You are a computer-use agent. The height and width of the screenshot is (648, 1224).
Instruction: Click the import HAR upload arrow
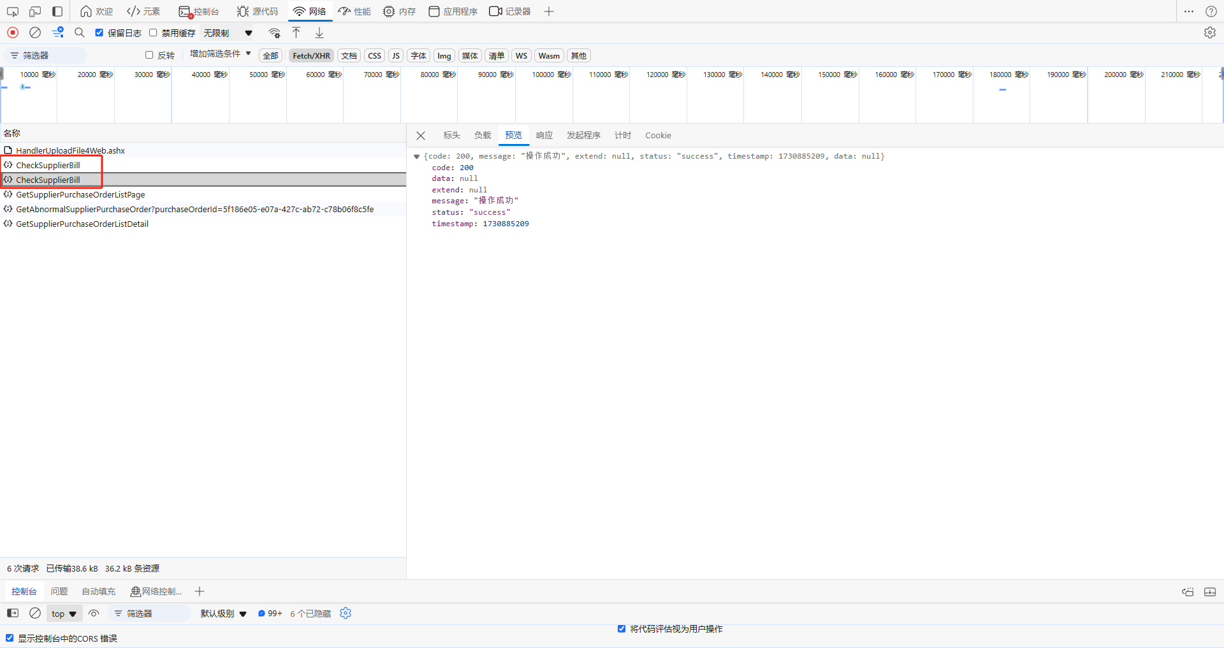[296, 32]
